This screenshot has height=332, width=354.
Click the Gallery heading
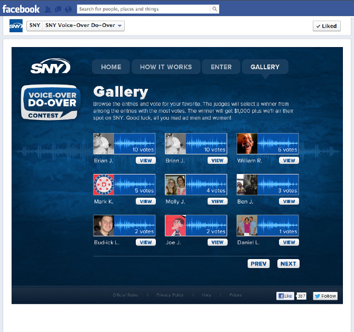coord(120,92)
